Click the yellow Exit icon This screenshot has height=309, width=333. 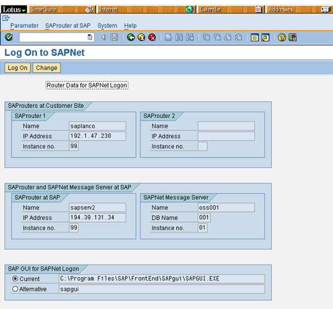[141, 37]
